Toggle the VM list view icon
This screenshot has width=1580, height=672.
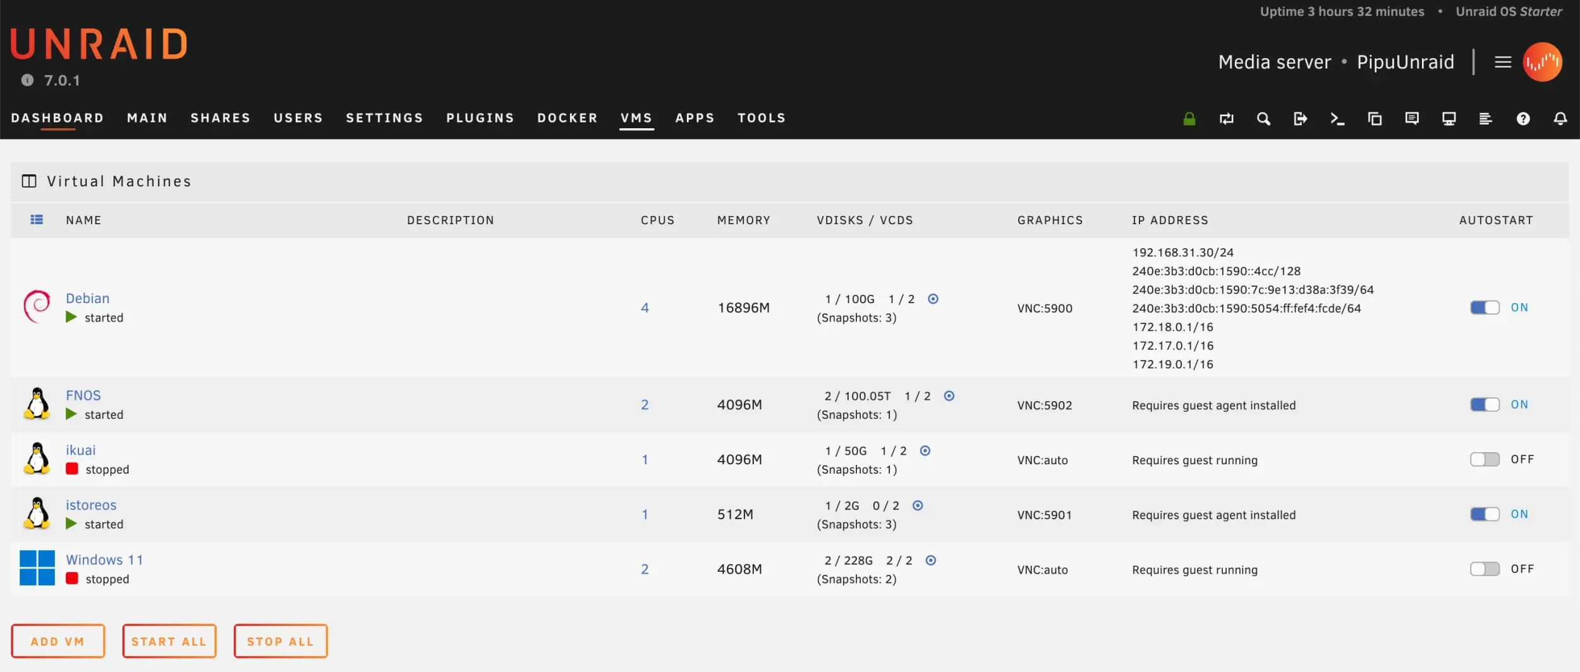(37, 219)
